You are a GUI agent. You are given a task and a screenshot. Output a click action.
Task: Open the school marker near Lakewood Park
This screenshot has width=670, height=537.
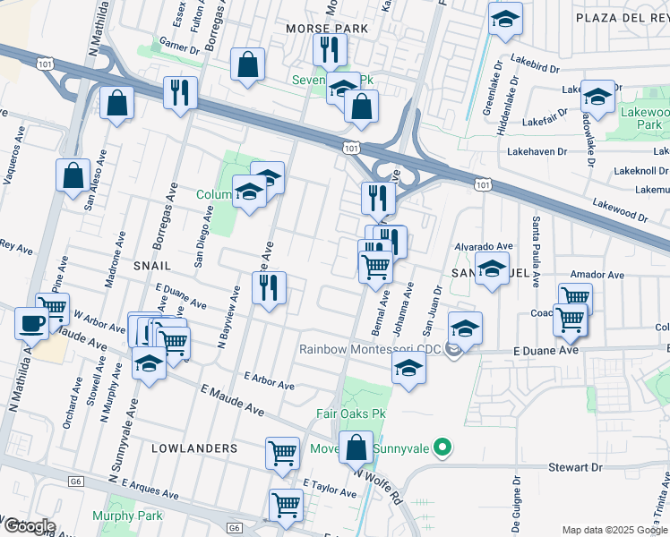coord(598,99)
